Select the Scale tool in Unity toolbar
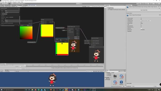Viewport: 161px width, 91px height. point(8,4)
